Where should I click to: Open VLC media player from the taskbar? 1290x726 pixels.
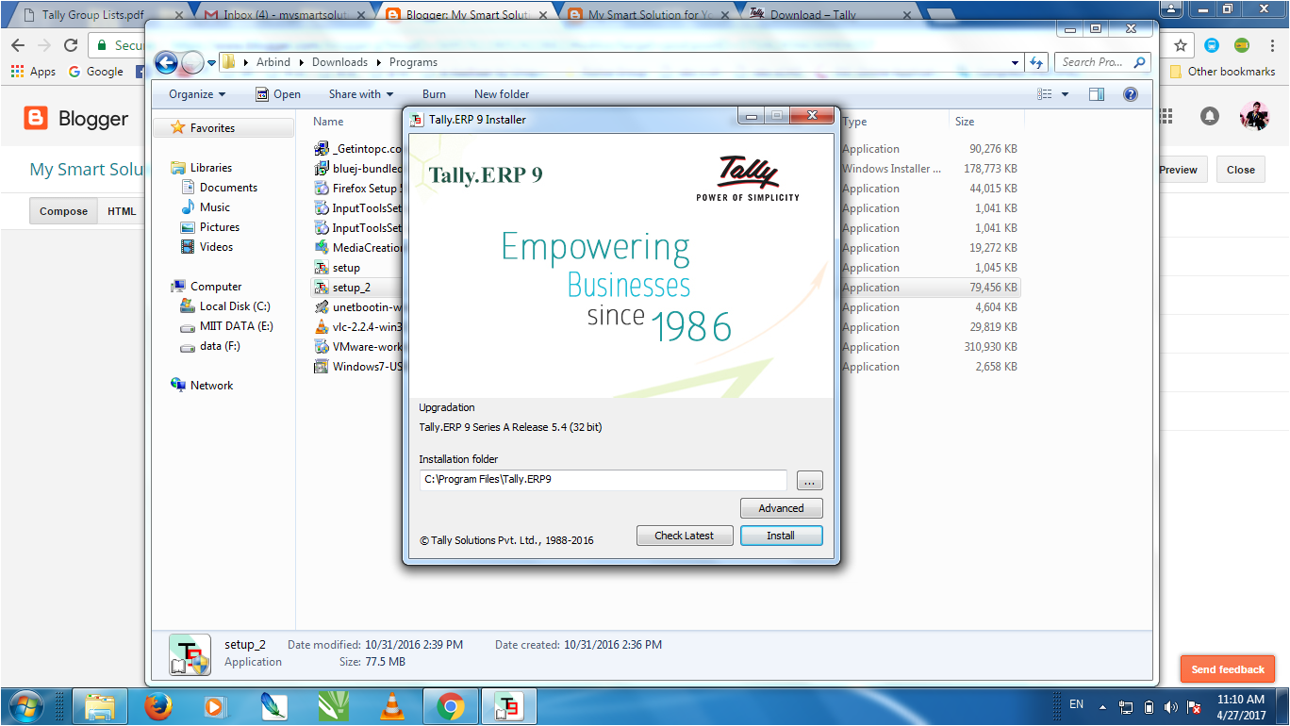(391, 706)
